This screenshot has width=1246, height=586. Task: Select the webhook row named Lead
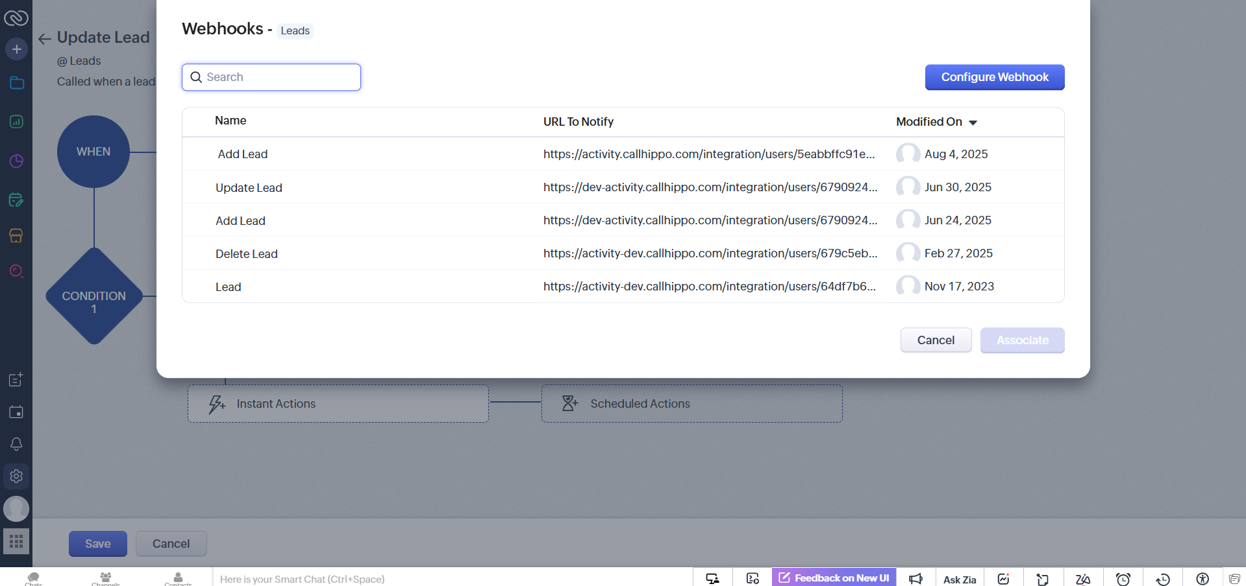[x=623, y=287]
